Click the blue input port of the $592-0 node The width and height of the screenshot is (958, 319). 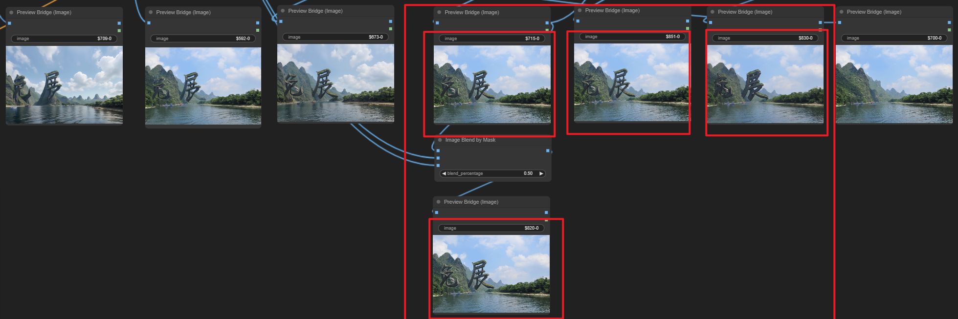click(149, 23)
